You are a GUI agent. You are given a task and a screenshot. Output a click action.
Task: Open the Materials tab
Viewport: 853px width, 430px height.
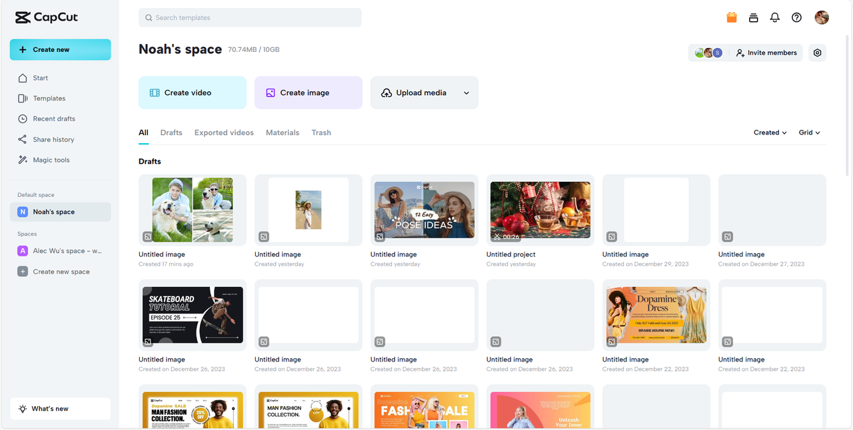[x=283, y=132]
